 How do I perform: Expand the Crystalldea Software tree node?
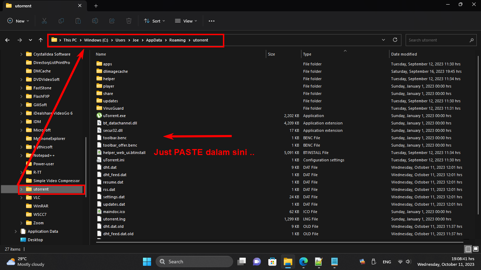pyautogui.click(x=21, y=54)
